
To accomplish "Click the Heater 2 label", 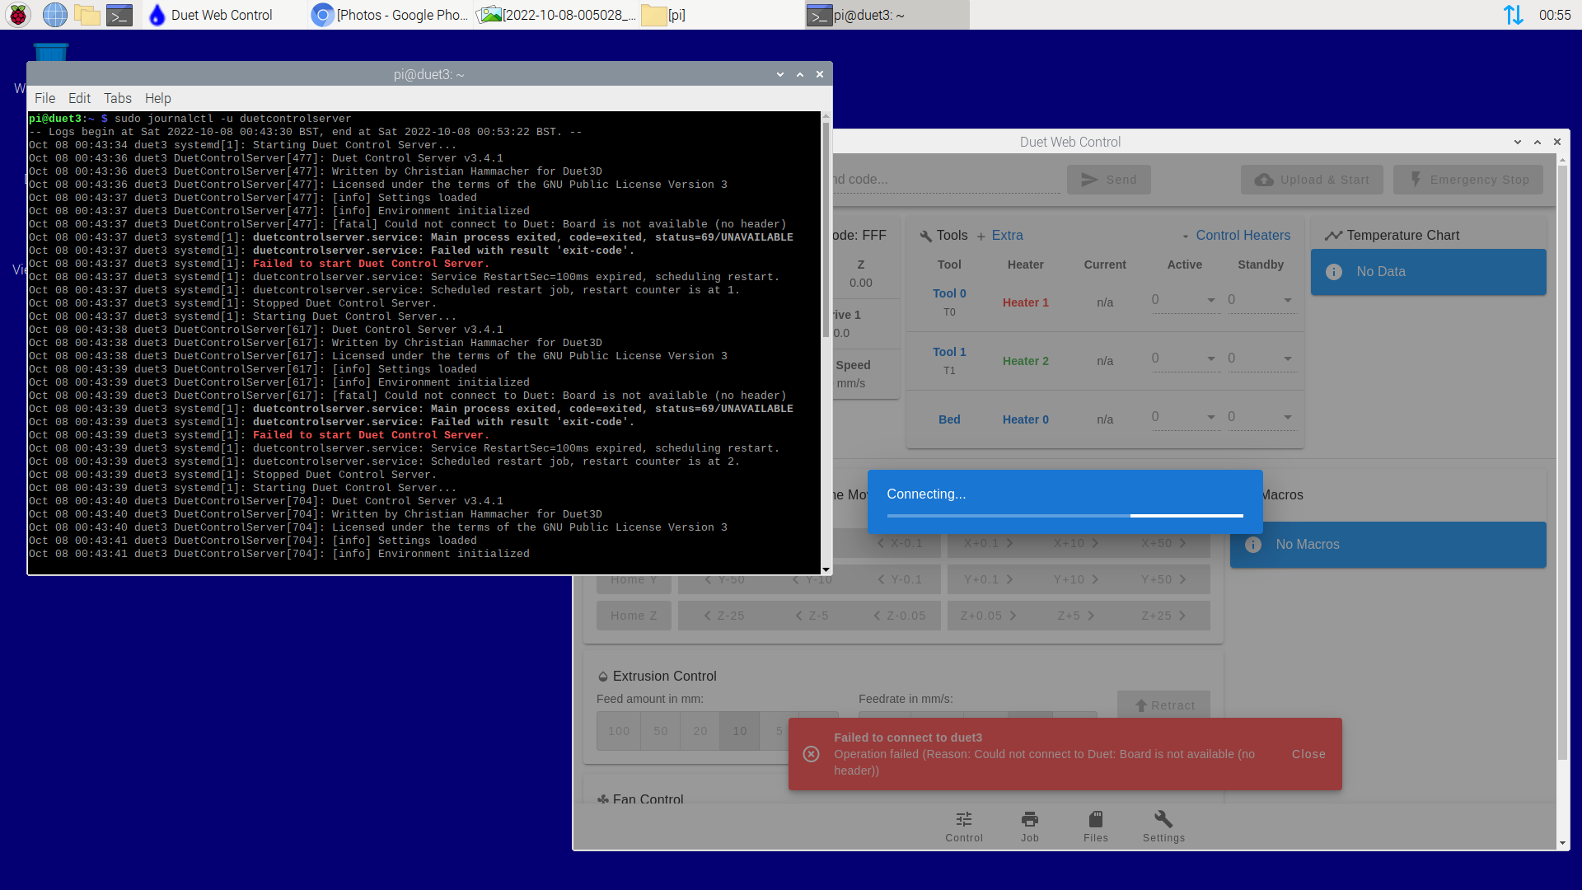I will [1025, 361].
